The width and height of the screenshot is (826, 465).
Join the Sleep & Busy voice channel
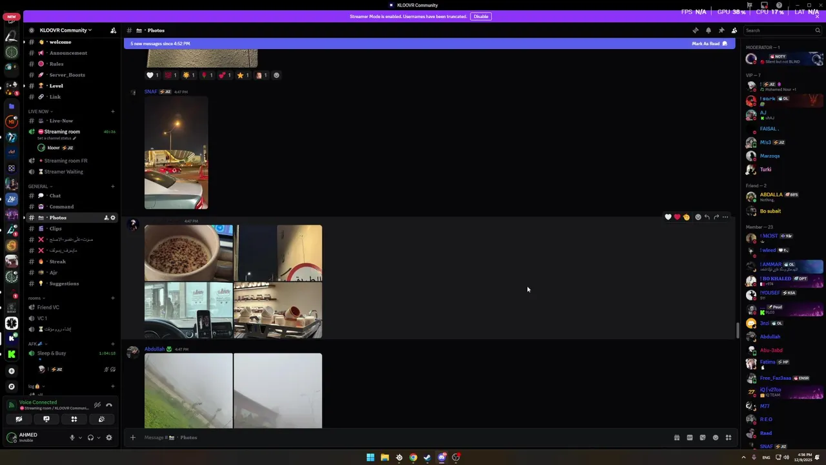[x=52, y=353]
